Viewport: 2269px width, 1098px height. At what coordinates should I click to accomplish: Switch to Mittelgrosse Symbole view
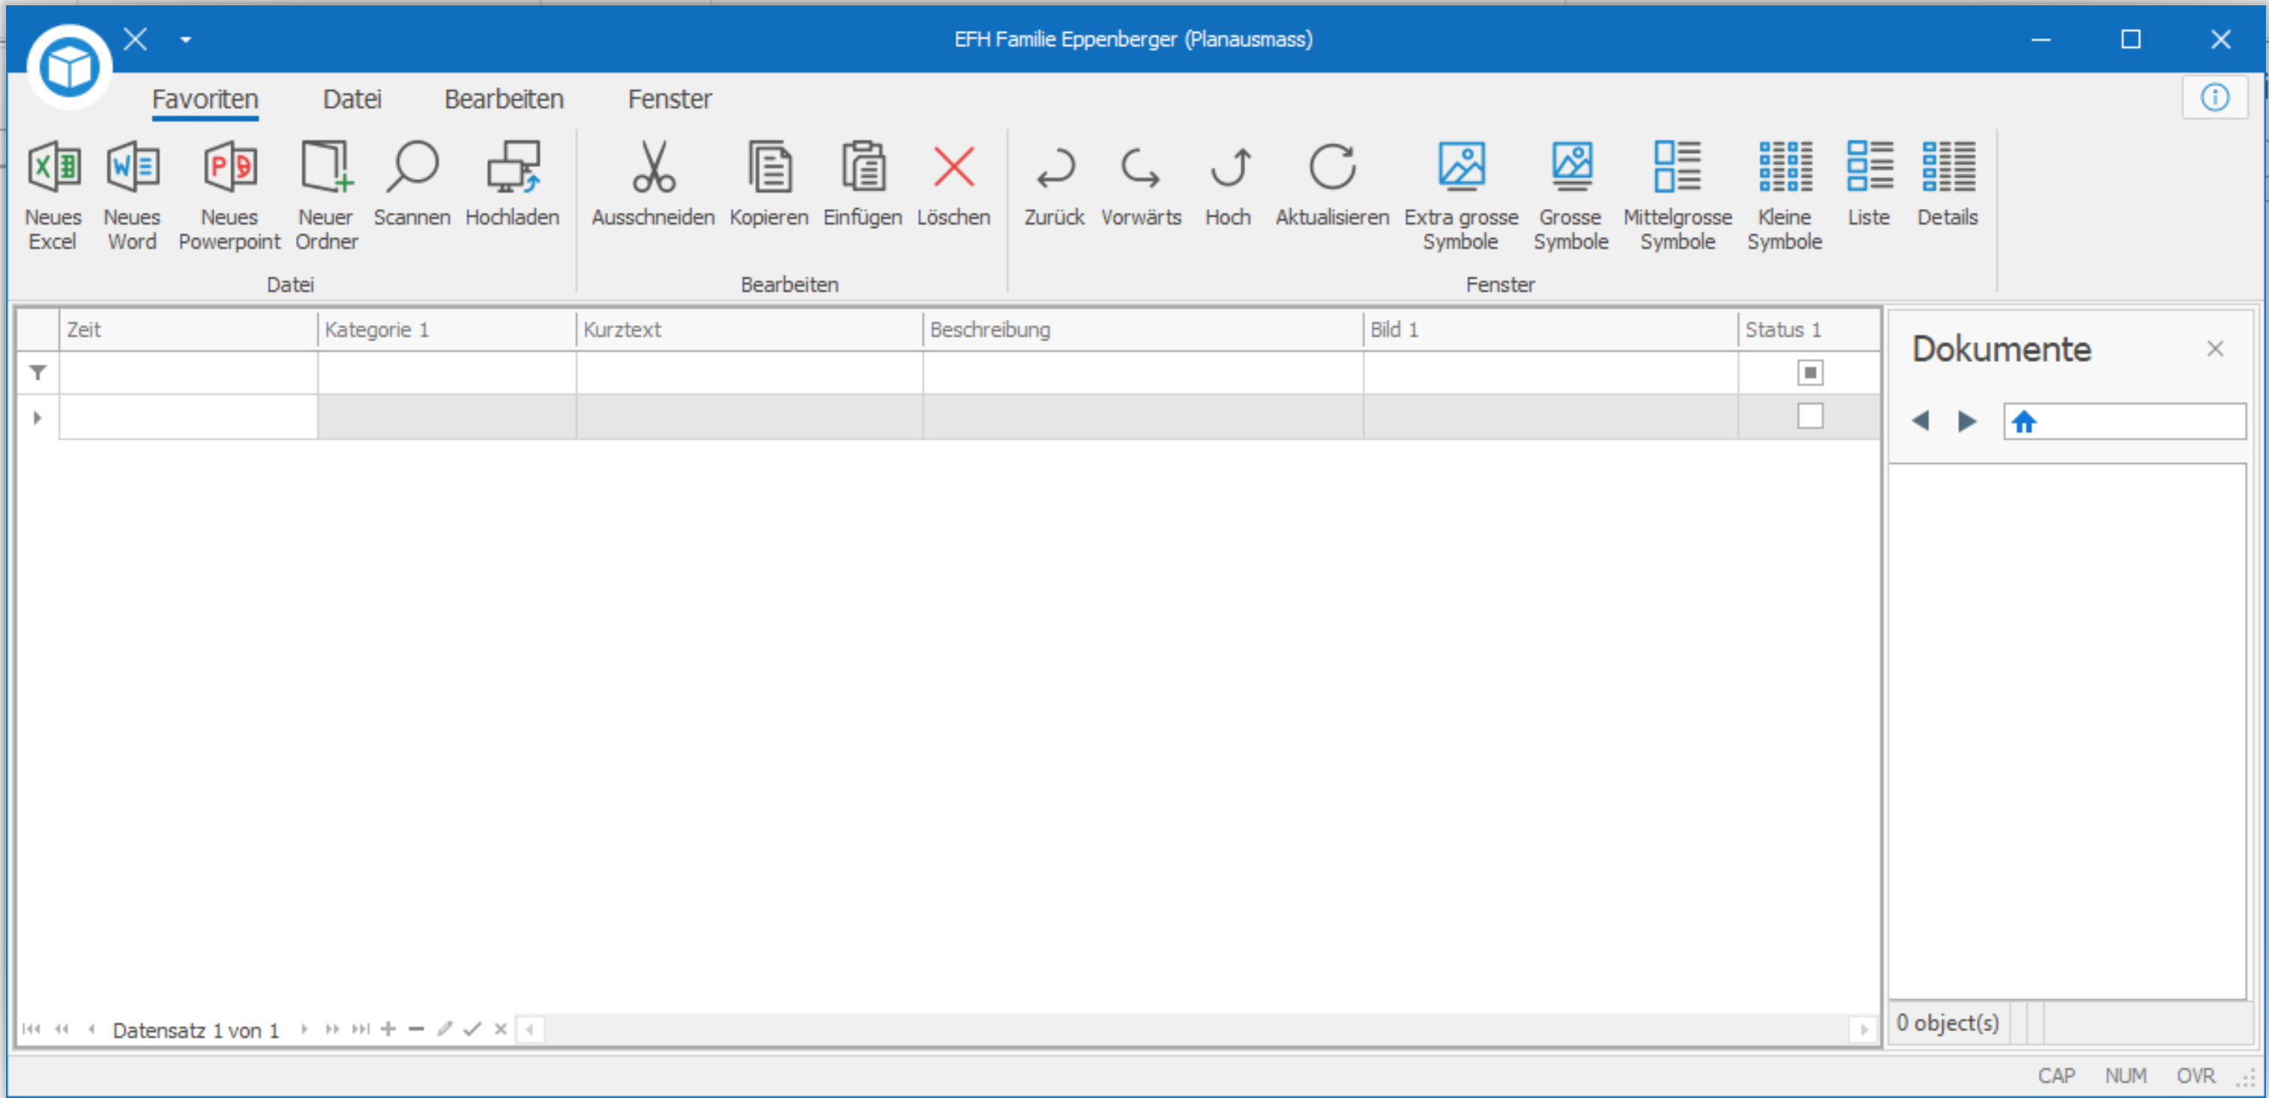(1677, 196)
